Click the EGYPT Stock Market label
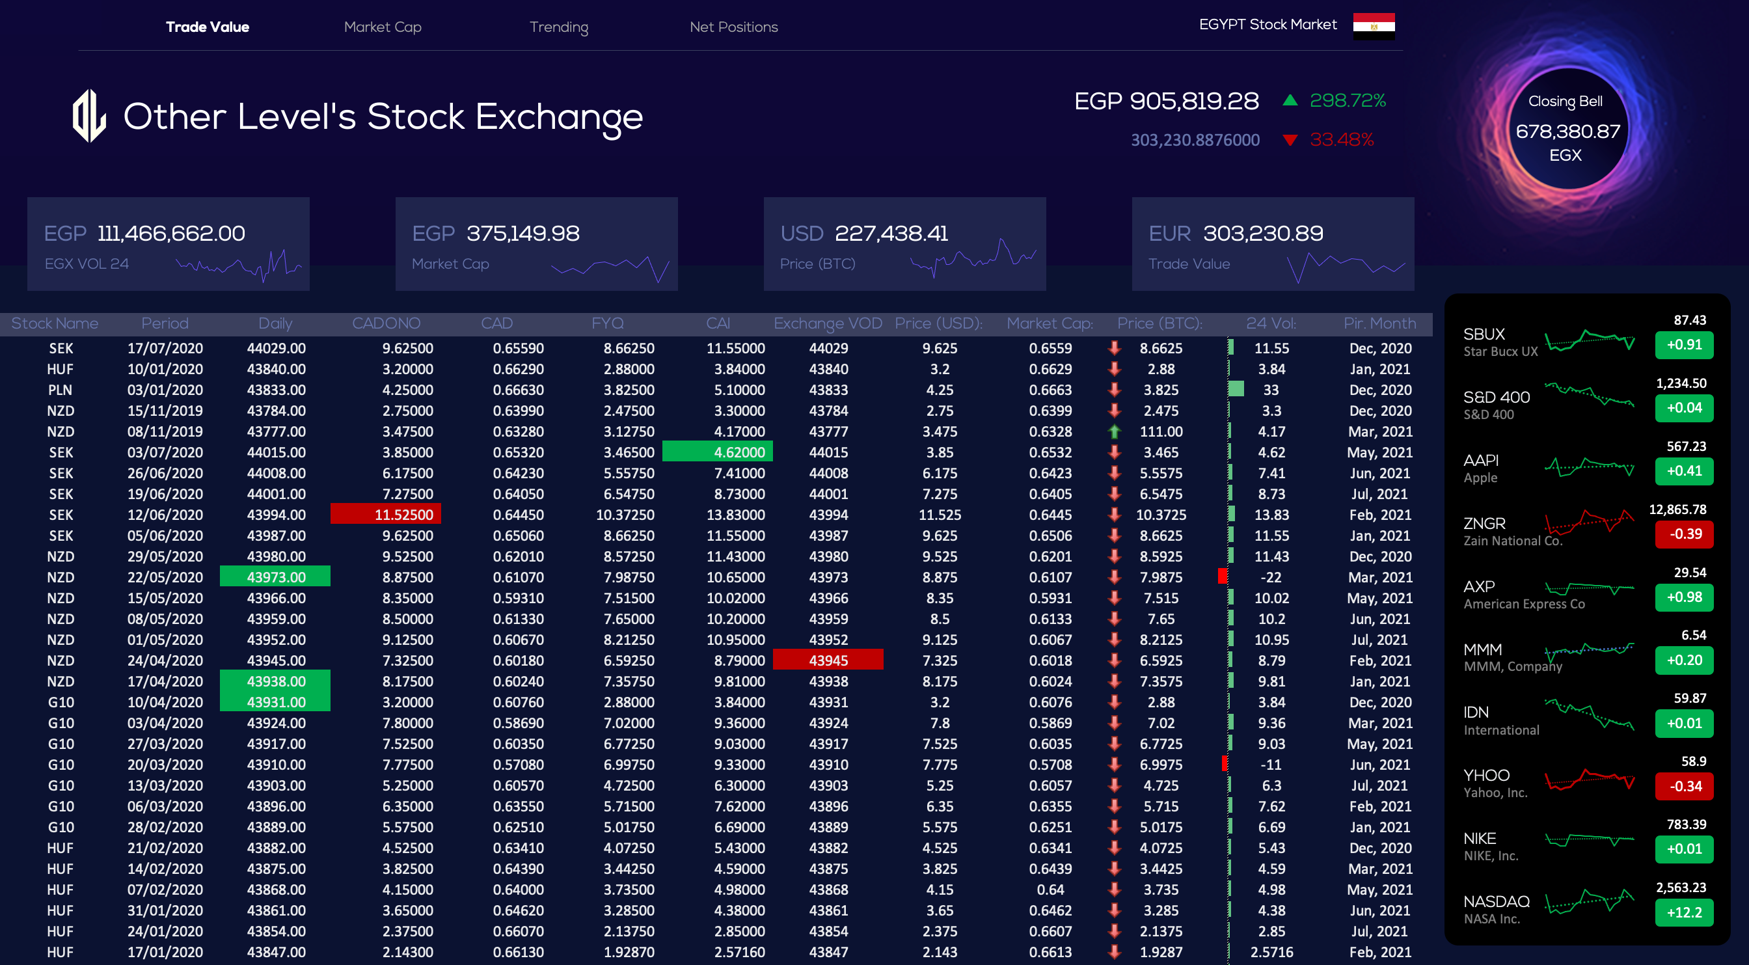Viewport: 1749px width, 965px height. [x=1268, y=25]
